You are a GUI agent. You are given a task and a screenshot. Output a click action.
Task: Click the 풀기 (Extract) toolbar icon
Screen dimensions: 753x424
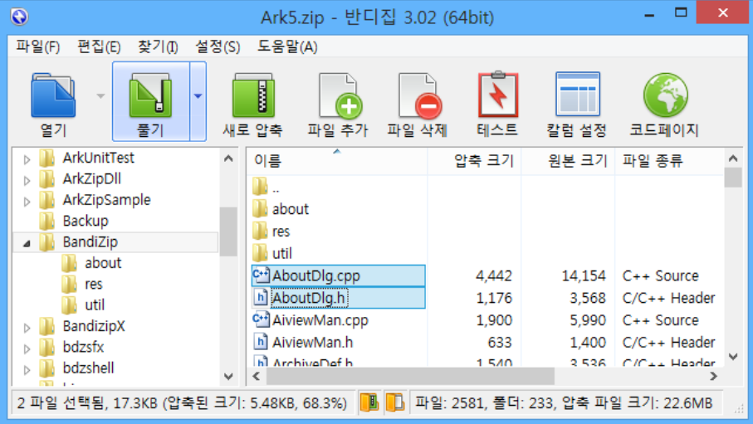[x=150, y=95]
